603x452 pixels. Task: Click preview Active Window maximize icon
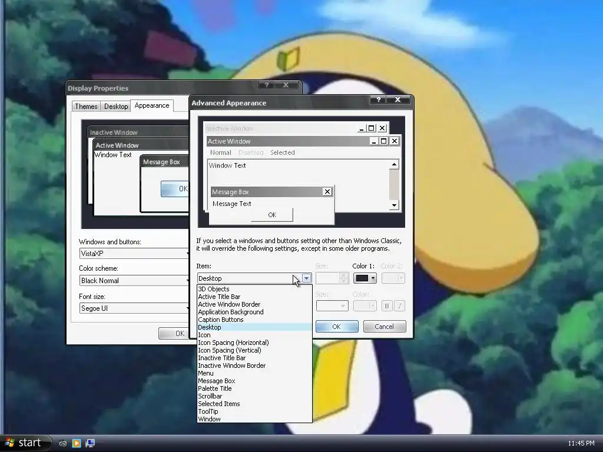[x=383, y=141]
